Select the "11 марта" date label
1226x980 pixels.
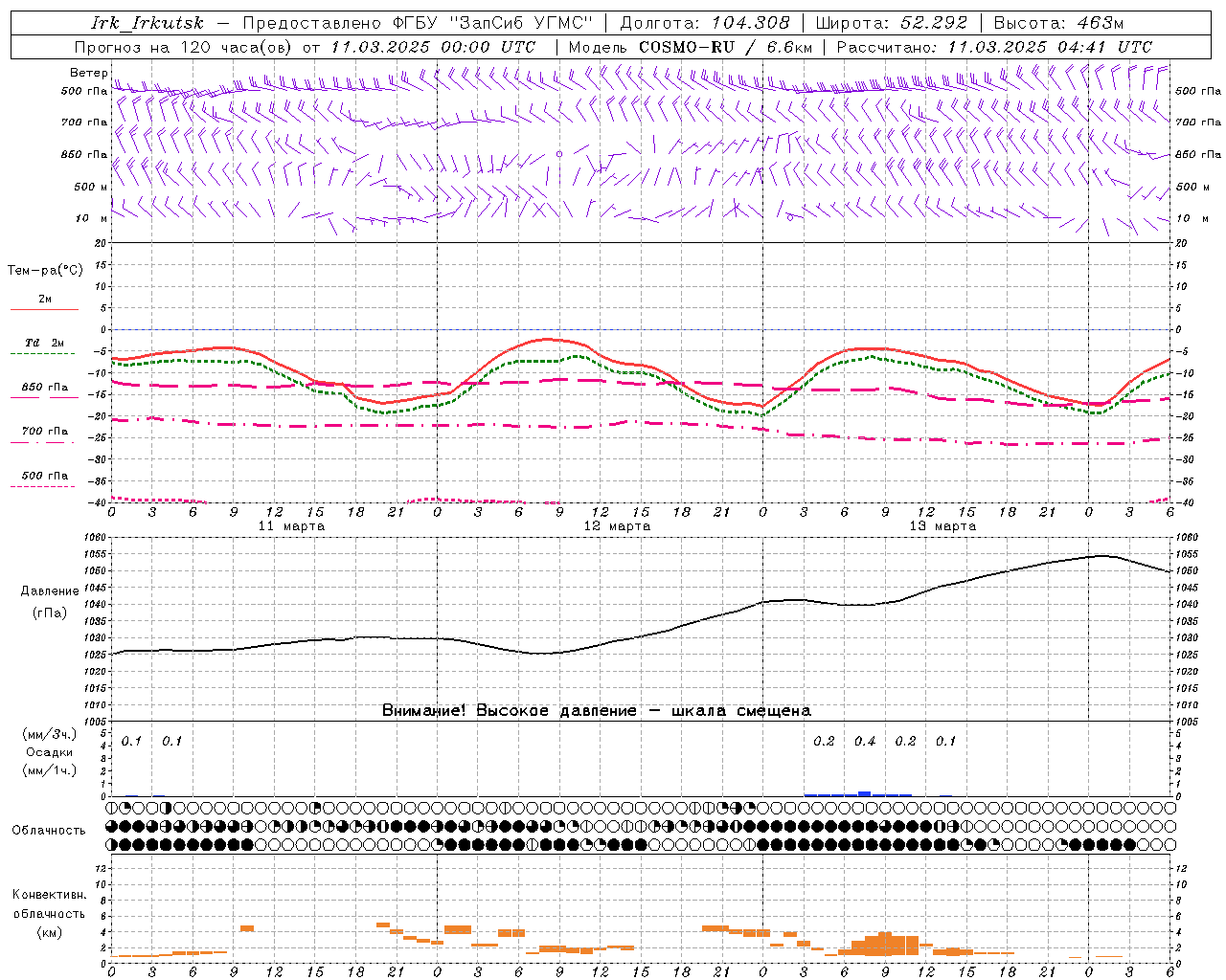pyautogui.click(x=291, y=525)
